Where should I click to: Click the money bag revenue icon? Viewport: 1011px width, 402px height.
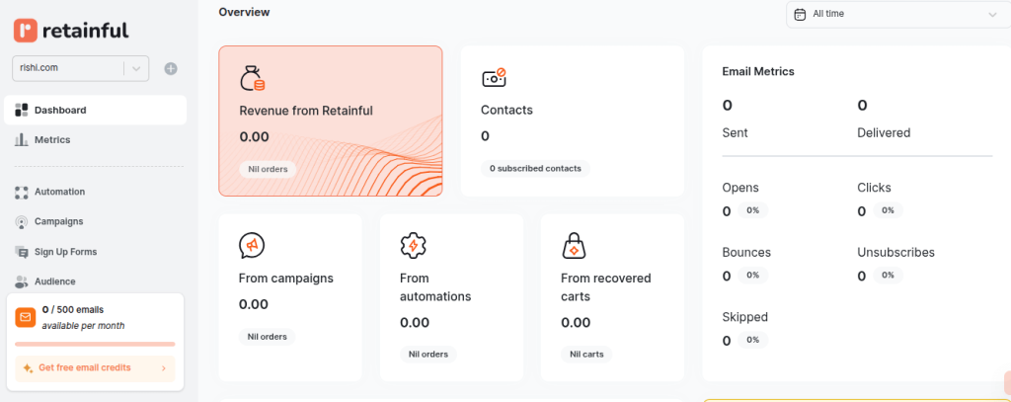(x=252, y=78)
